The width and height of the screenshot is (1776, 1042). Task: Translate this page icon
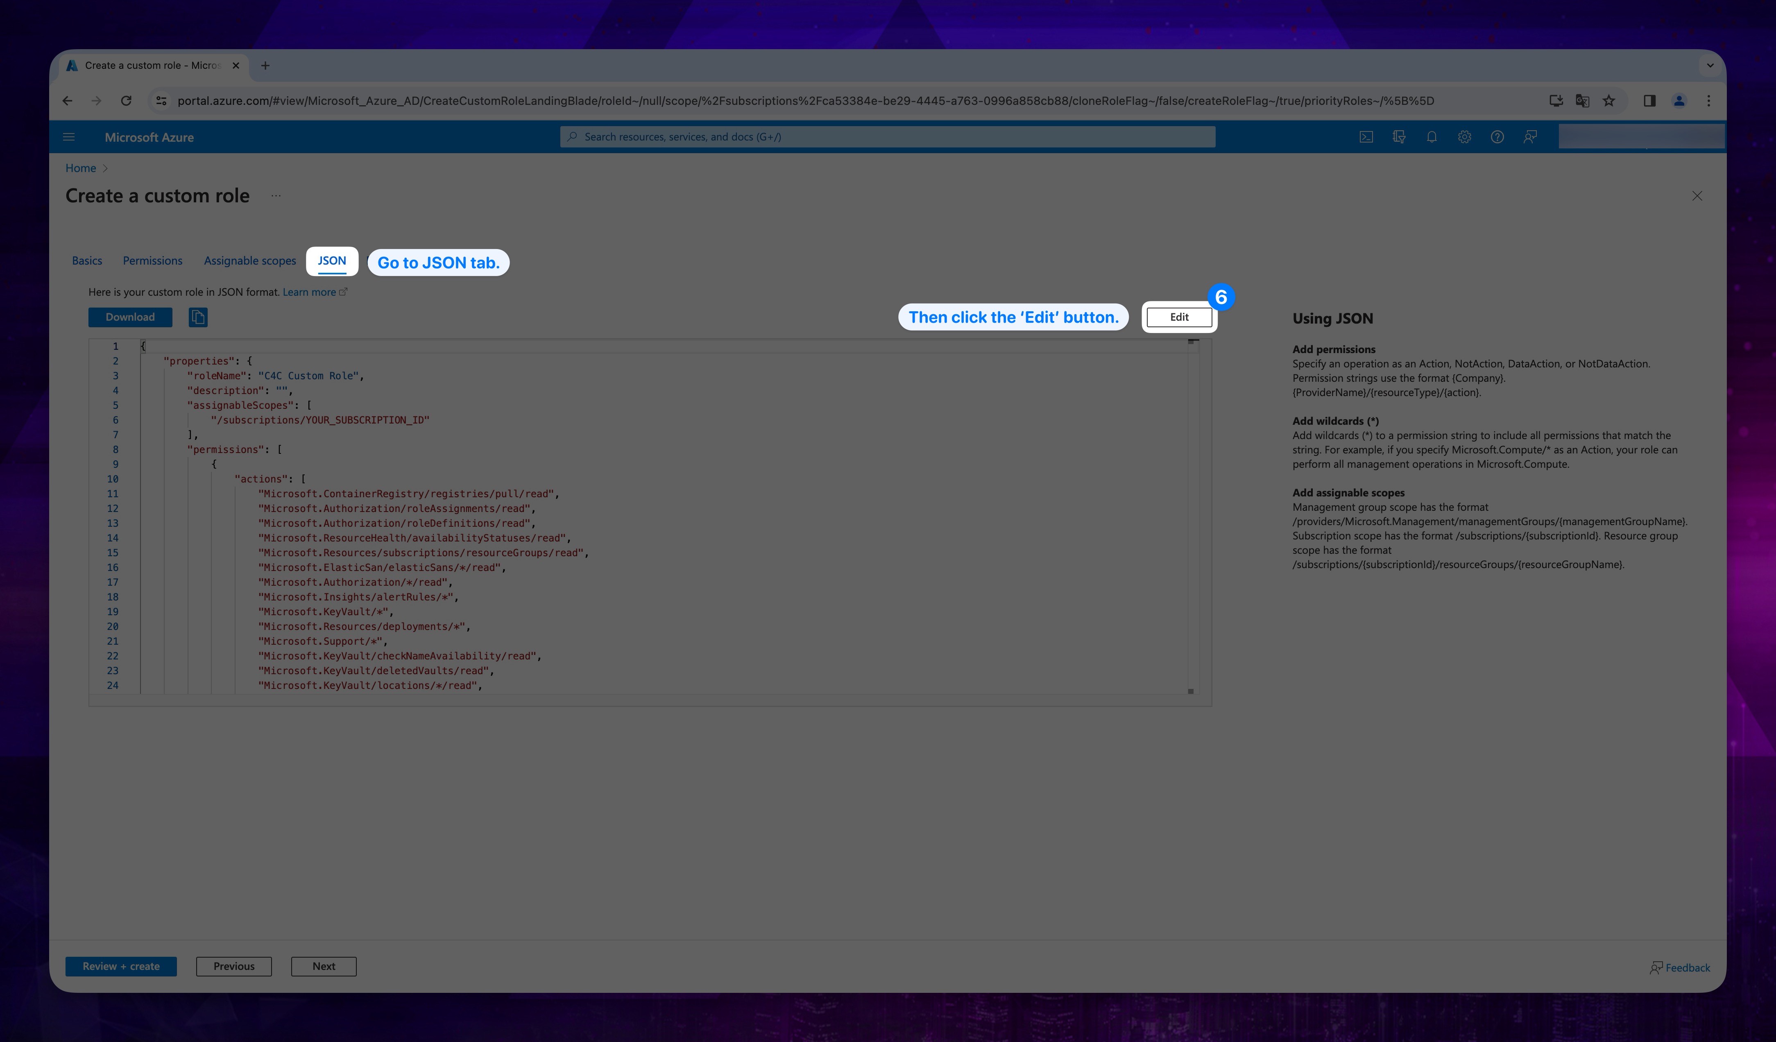click(1582, 101)
